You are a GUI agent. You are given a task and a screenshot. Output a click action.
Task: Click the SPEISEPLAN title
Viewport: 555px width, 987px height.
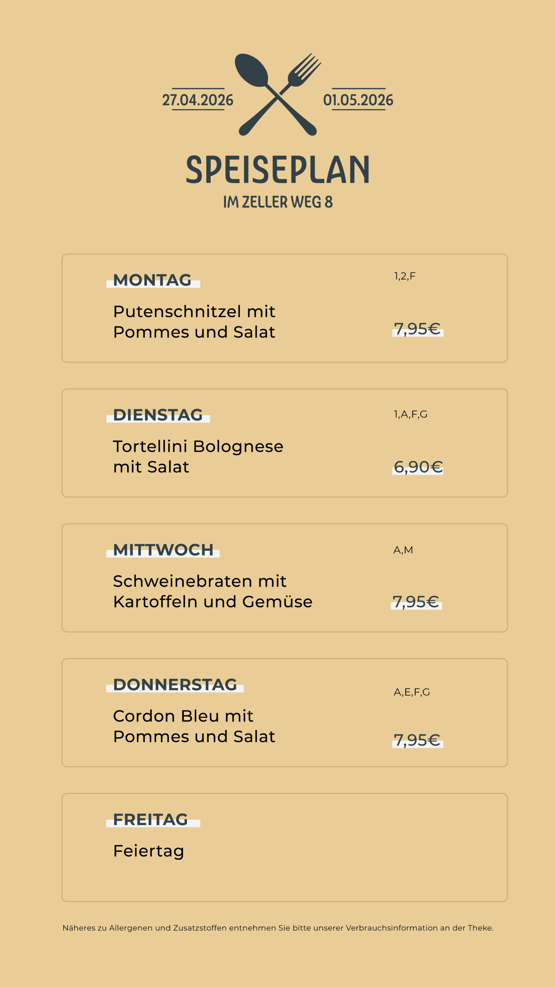tap(278, 169)
